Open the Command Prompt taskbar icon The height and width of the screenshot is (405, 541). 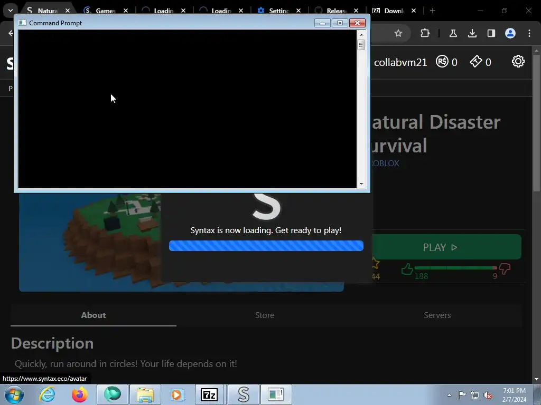276,394
